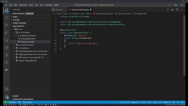The image size is (188, 106).
Task: Open the Help menu
Action: 56,5
